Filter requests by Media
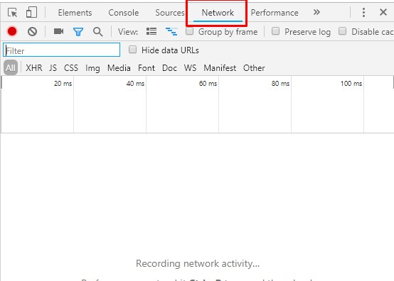The image size is (394, 281). (x=119, y=68)
